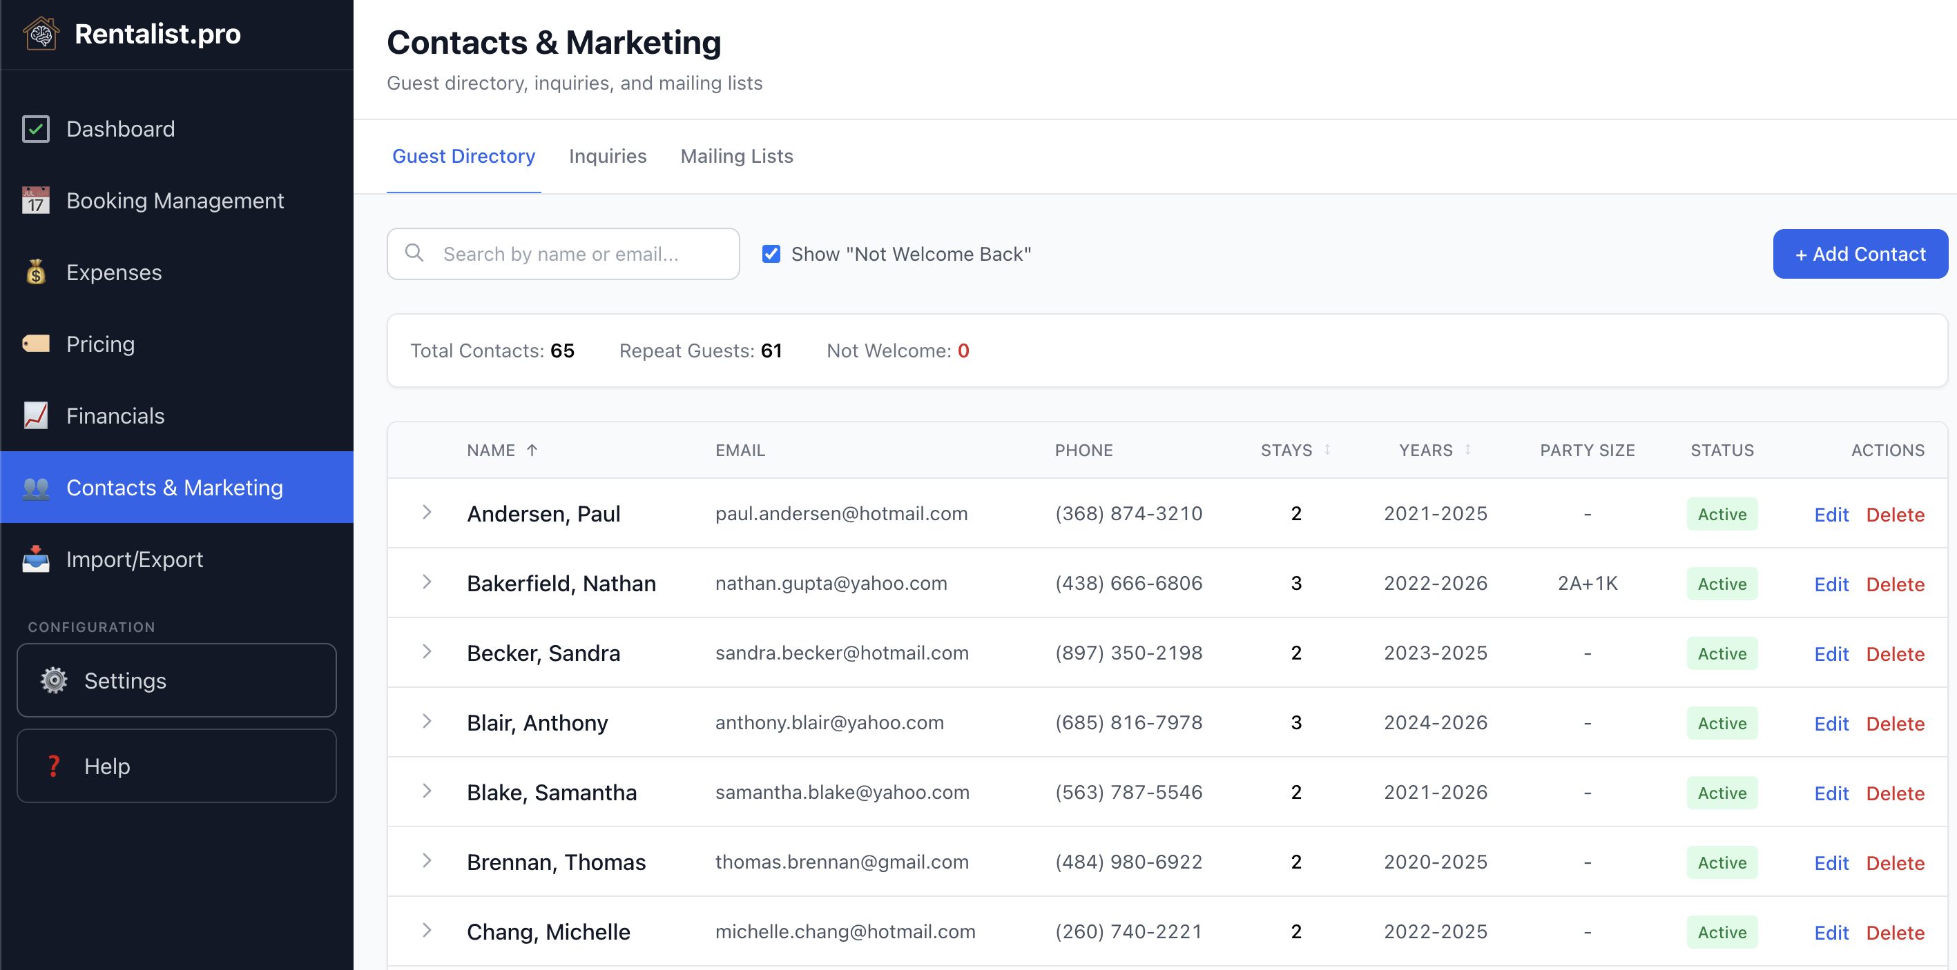The image size is (1957, 970).
Task: Expand the row for Andersen, Paul
Action: (x=427, y=513)
